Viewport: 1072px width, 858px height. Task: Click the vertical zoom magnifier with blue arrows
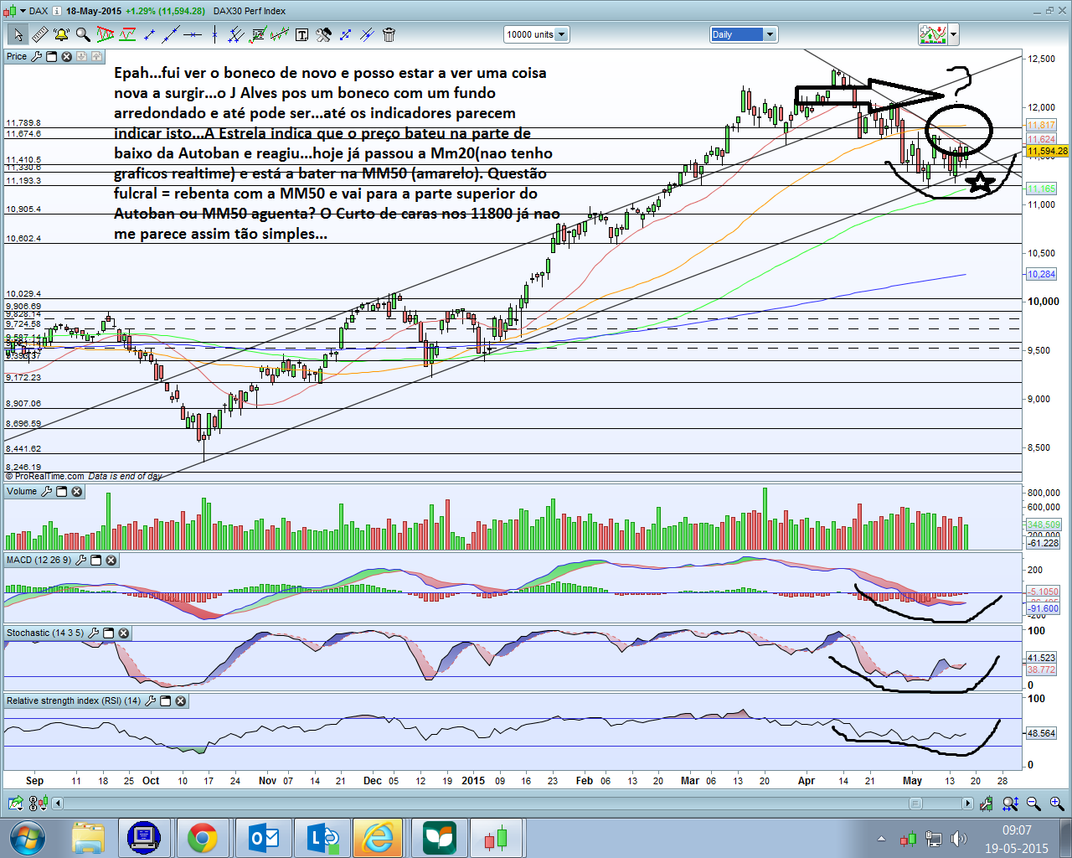pyautogui.click(x=1010, y=804)
